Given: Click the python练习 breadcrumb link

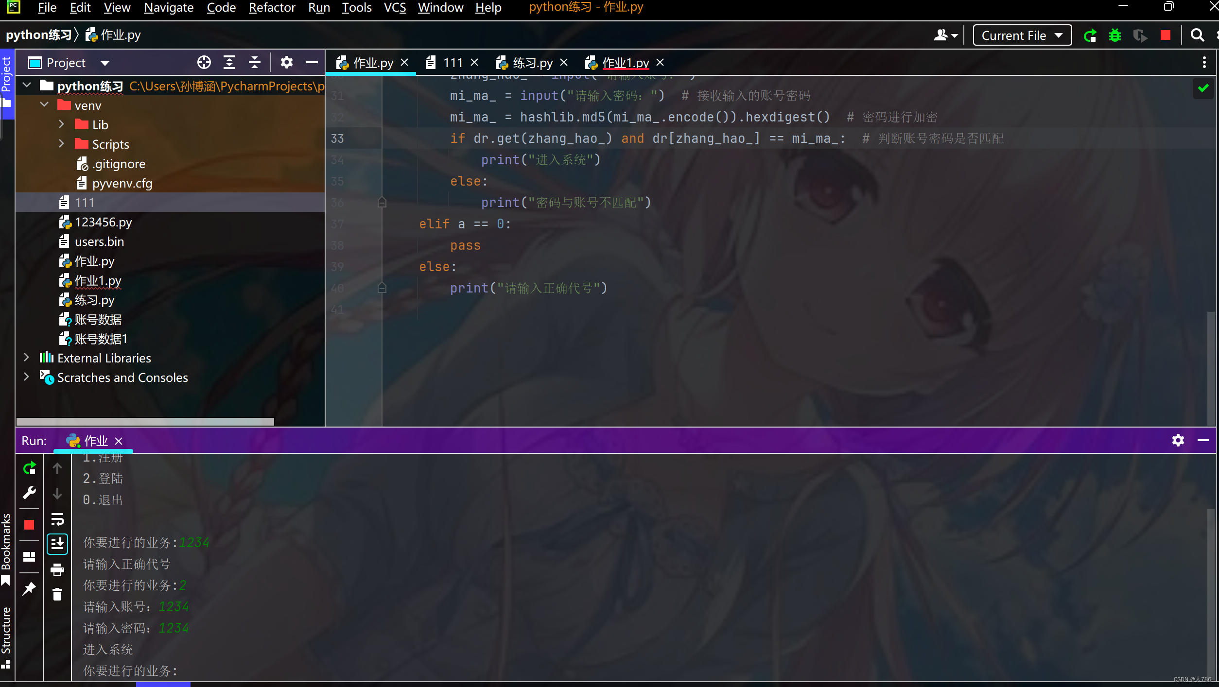Looking at the screenshot, I should point(39,34).
